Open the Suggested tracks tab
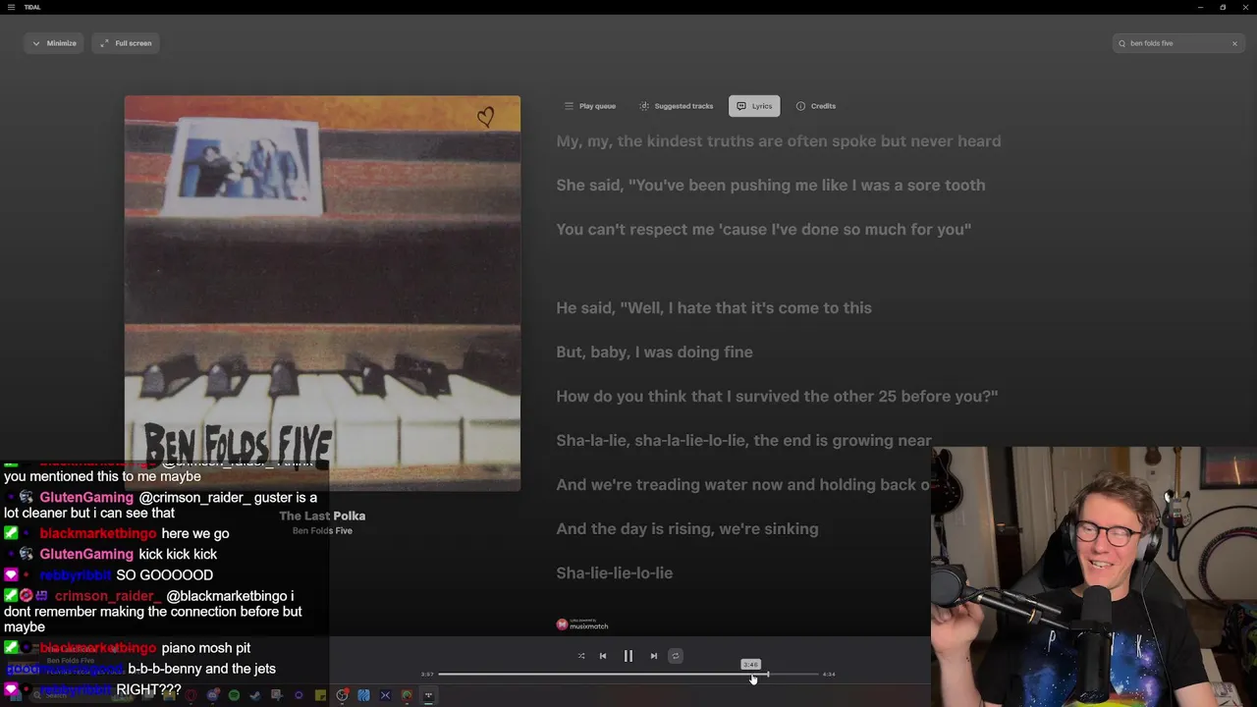This screenshot has height=707, width=1257. pyautogui.click(x=676, y=106)
